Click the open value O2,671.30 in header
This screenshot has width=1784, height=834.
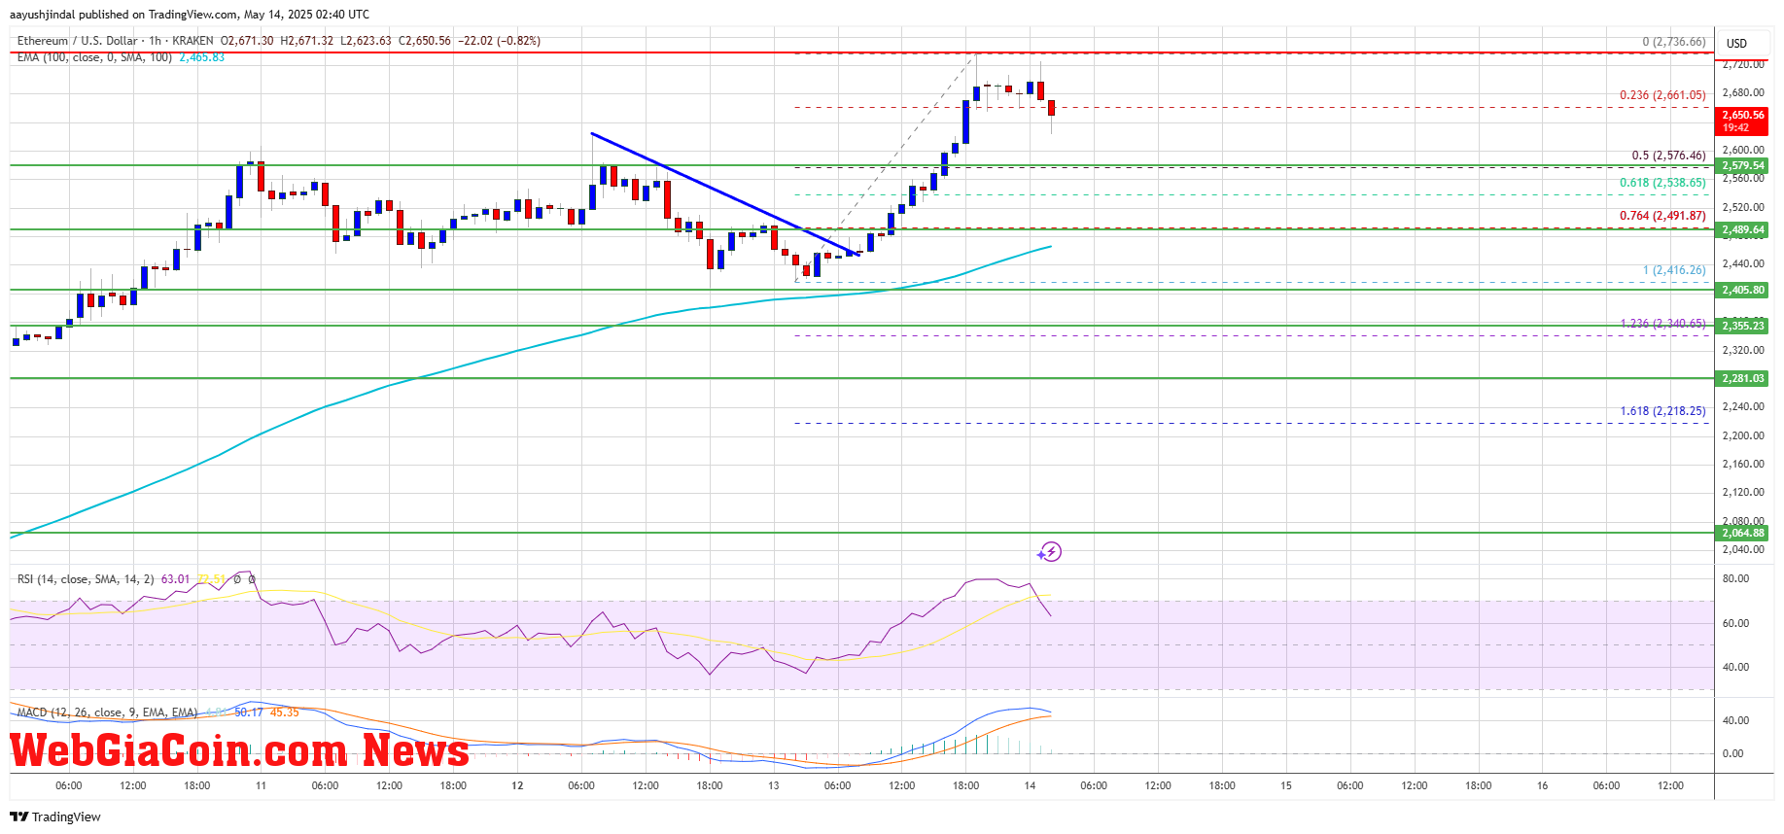[x=247, y=41]
